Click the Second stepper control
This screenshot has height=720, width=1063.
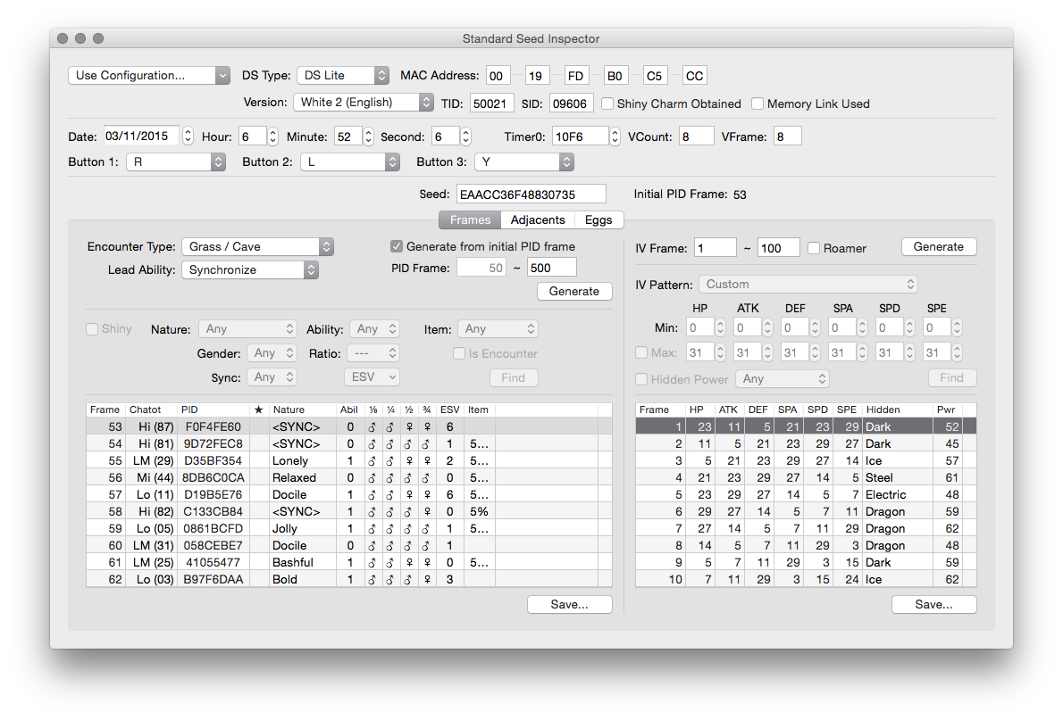pos(465,137)
